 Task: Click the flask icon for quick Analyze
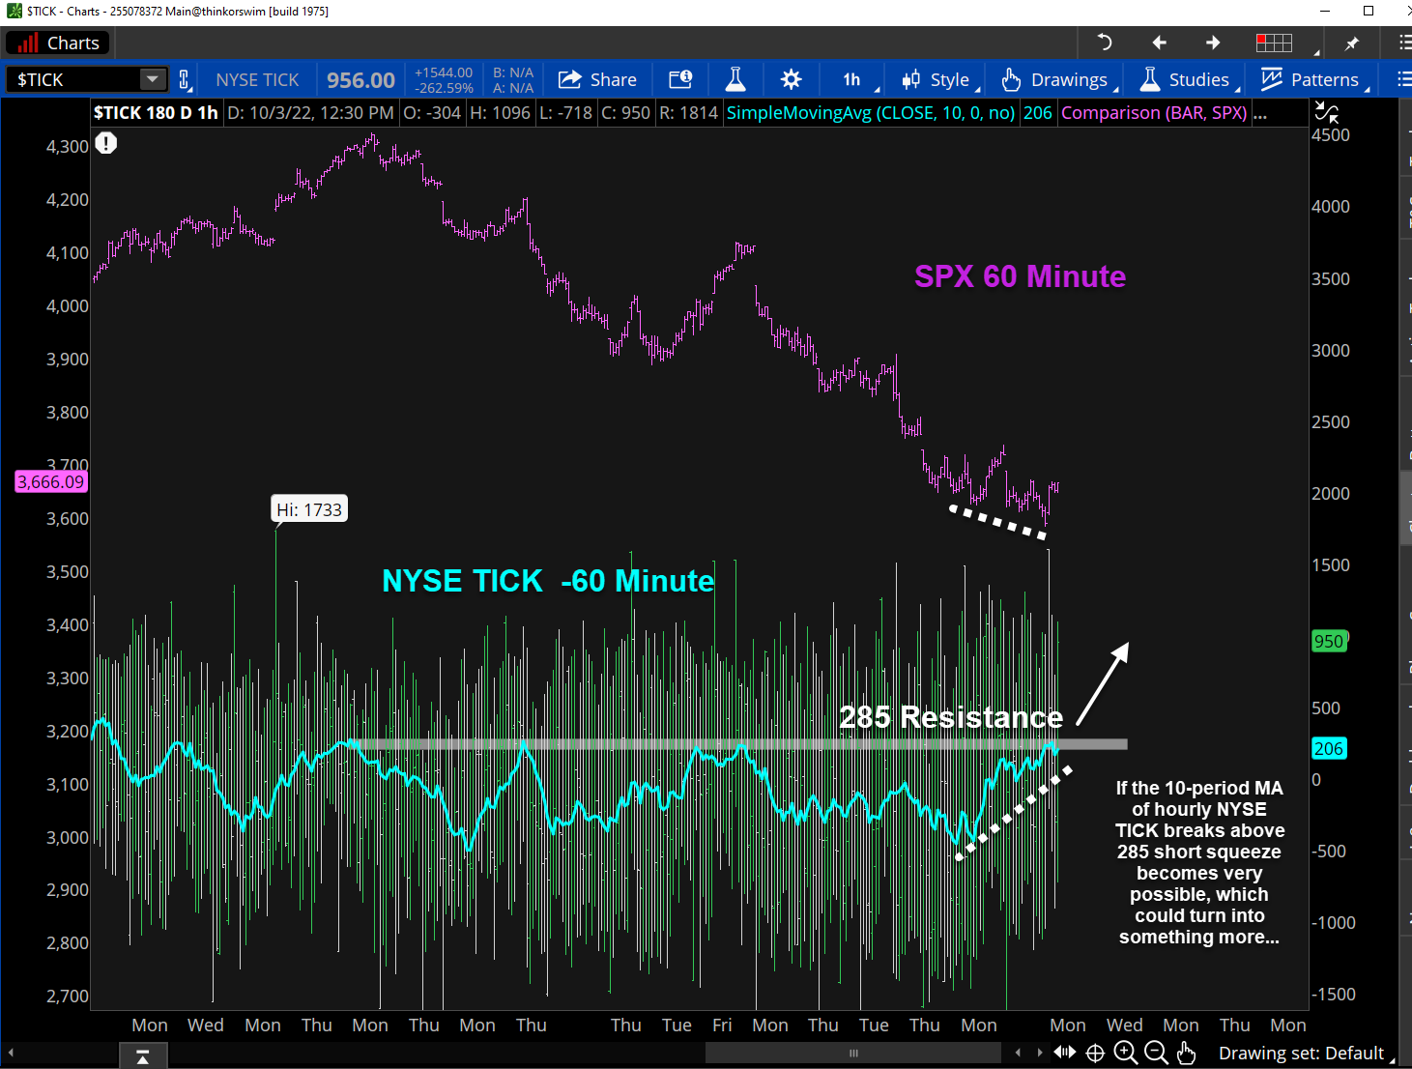click(x=735, y=79)
